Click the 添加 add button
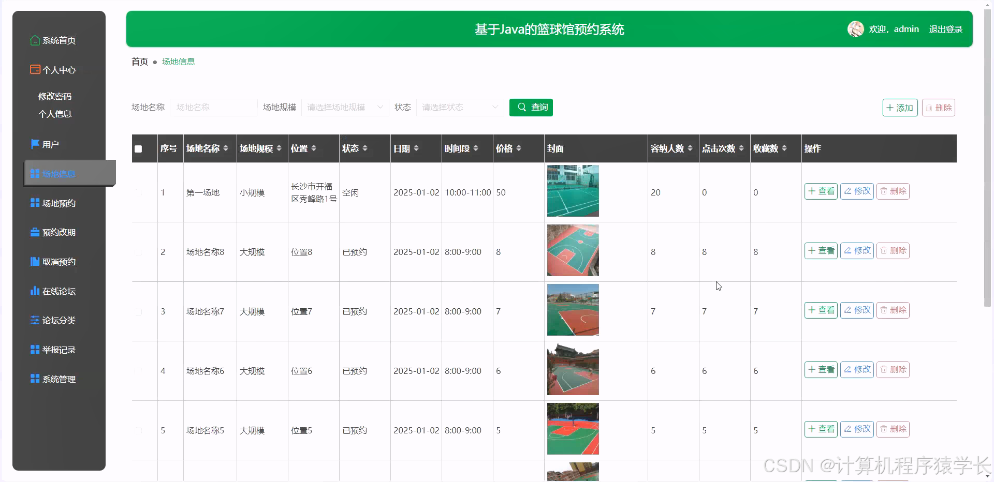994x482 pixels. pos(900,108)
